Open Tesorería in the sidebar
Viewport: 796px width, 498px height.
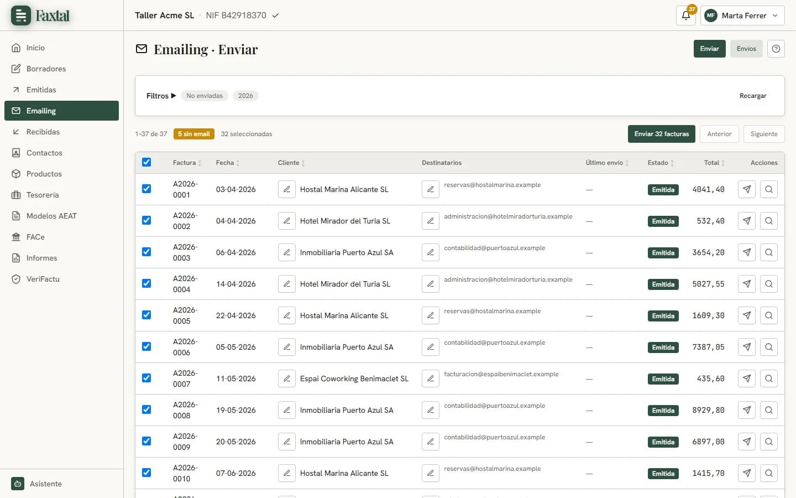pyautogui.click(x=61, y=195)
